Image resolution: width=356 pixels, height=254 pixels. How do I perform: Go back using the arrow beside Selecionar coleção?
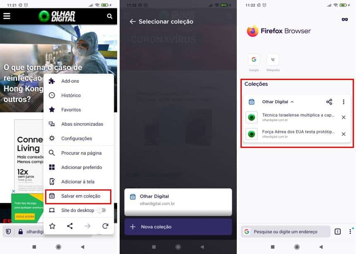click(x=132, y=22)
